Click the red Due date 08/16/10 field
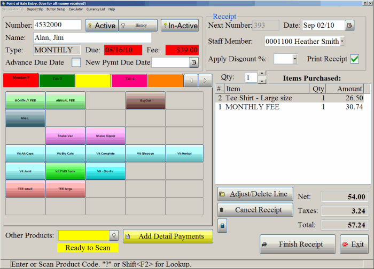The height and width of the screenshot is (269, 374). click(x=123, y=50)
